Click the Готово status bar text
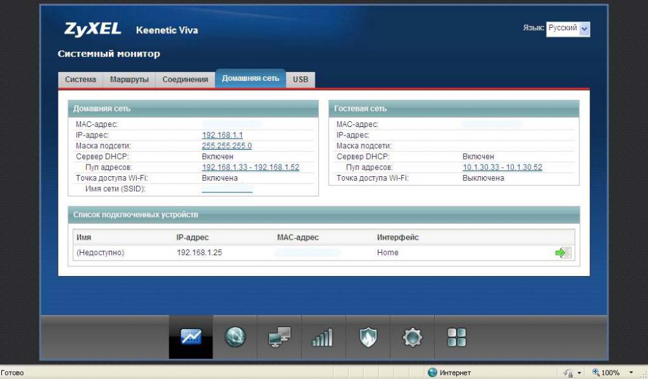Image resolution: width=648 pixels, height=379 pixels. click(12, 373)
